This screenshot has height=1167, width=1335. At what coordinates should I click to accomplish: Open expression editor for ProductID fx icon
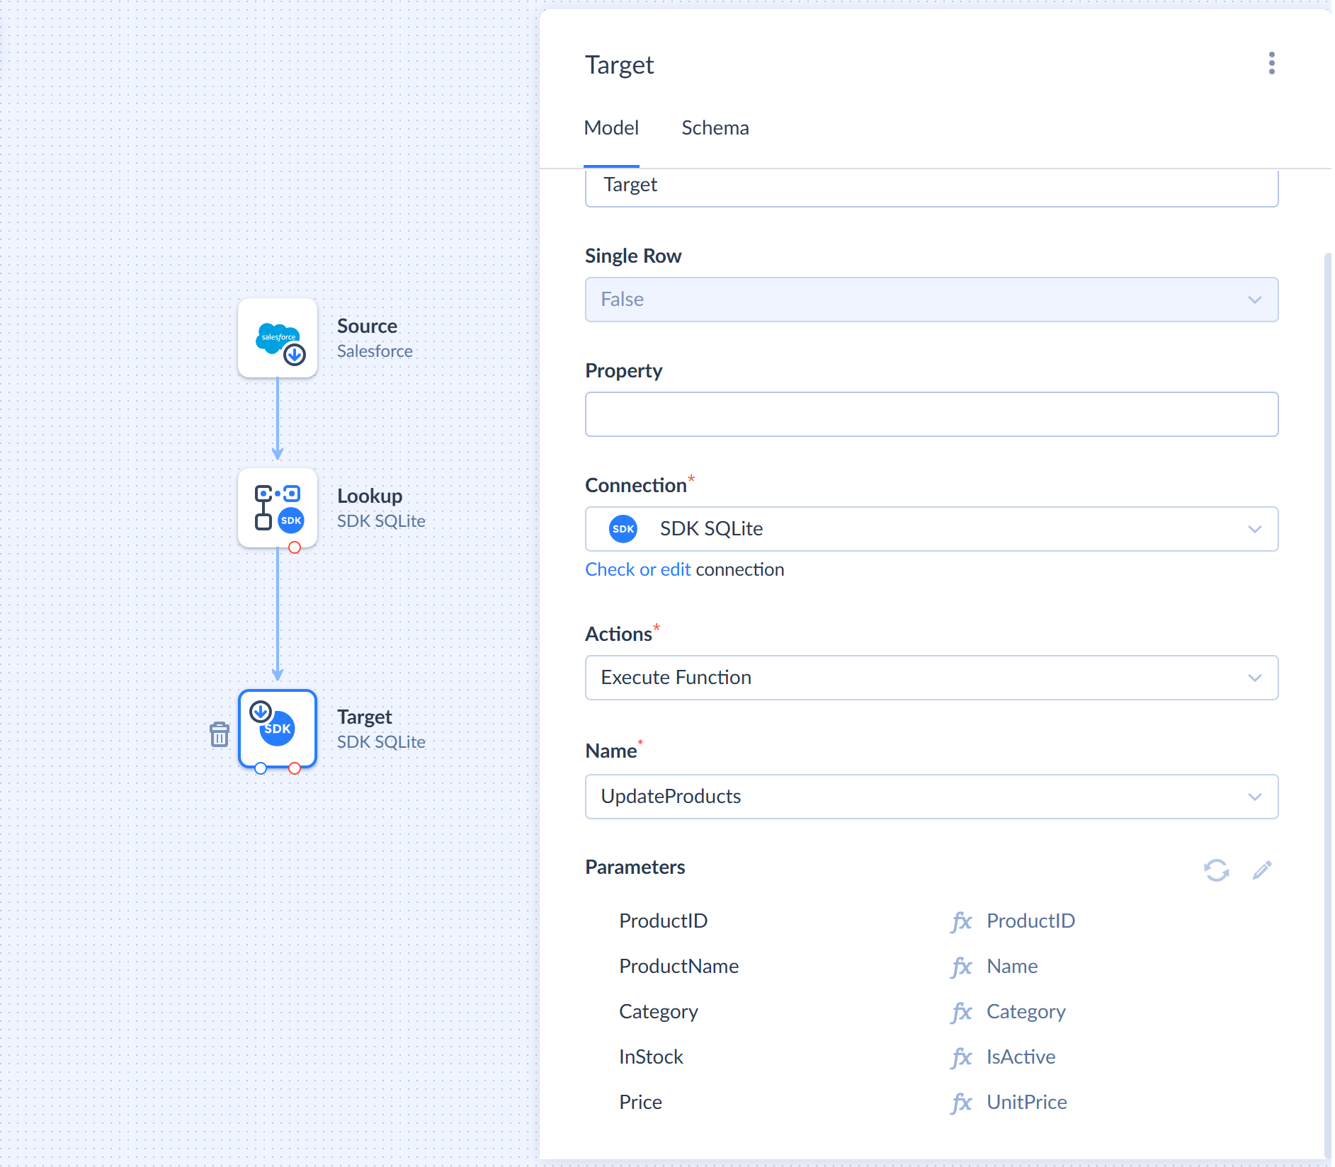pyautogui.click(x=961, y=921)
